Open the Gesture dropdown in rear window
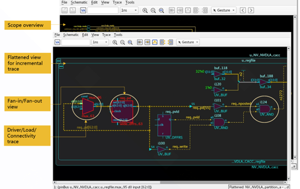The height and width of the screenshot is (189, 300). 224,10
